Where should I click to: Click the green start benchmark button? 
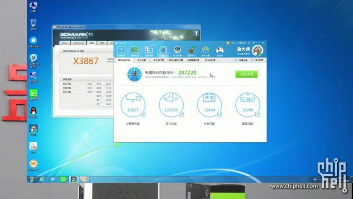246,74
